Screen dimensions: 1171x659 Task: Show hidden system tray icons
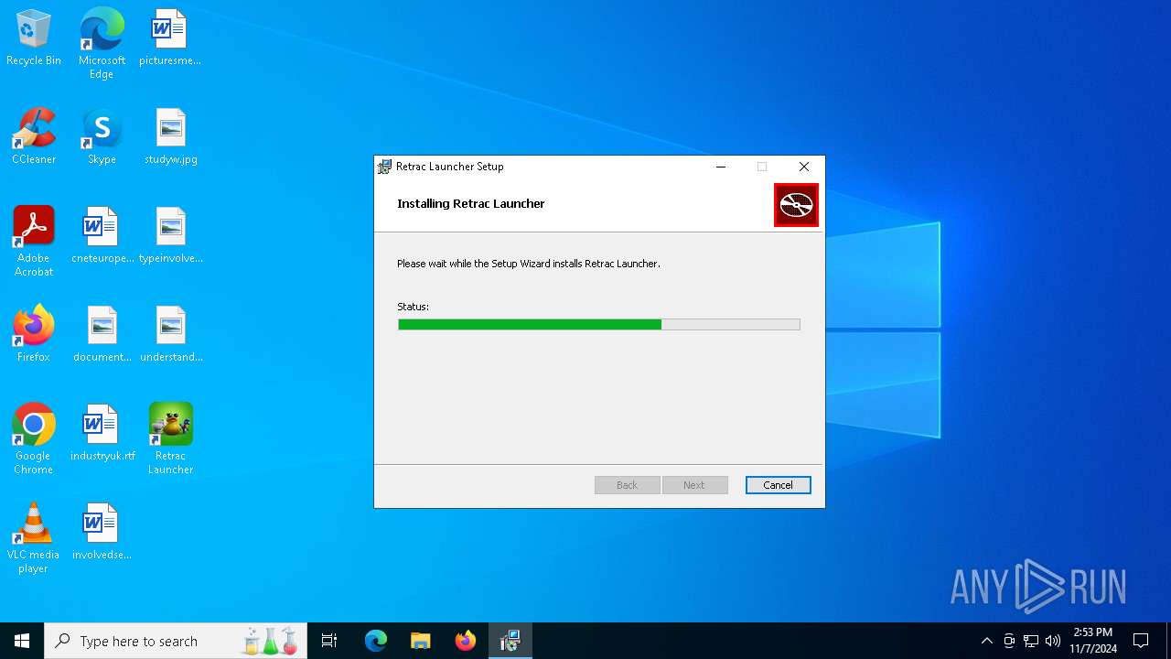click(x=986, y=641)
